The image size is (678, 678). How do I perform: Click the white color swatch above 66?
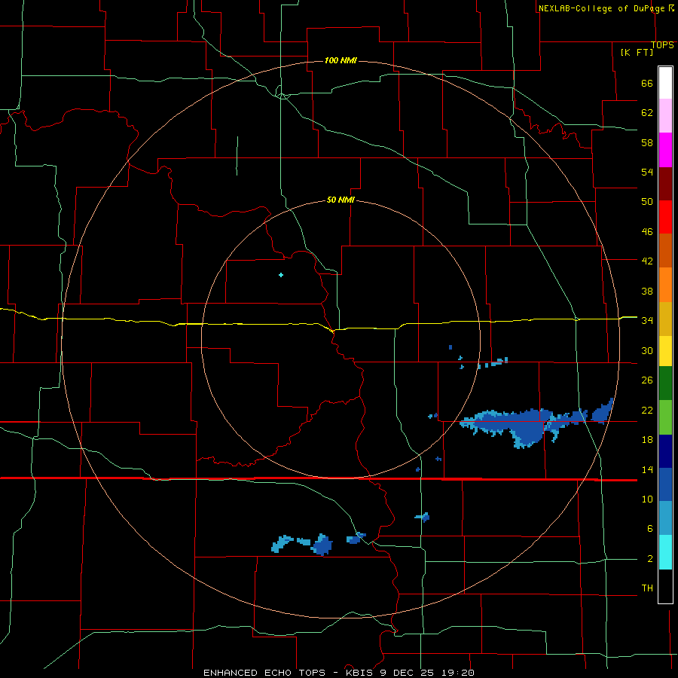(665, 83)
